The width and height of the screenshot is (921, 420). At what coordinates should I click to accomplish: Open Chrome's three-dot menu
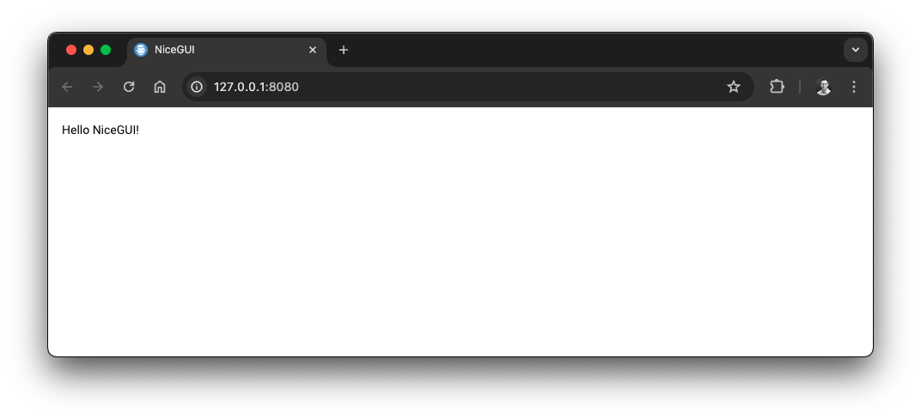[853, 87]
